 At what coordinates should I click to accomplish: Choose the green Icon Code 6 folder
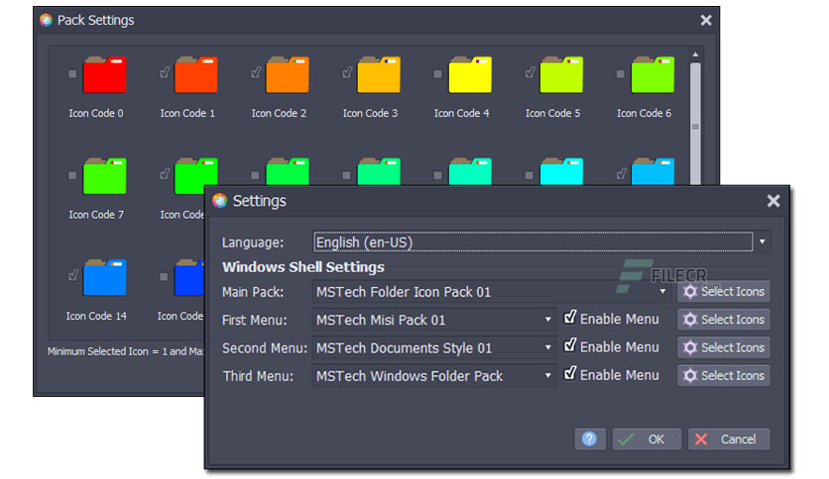point(652,74)
